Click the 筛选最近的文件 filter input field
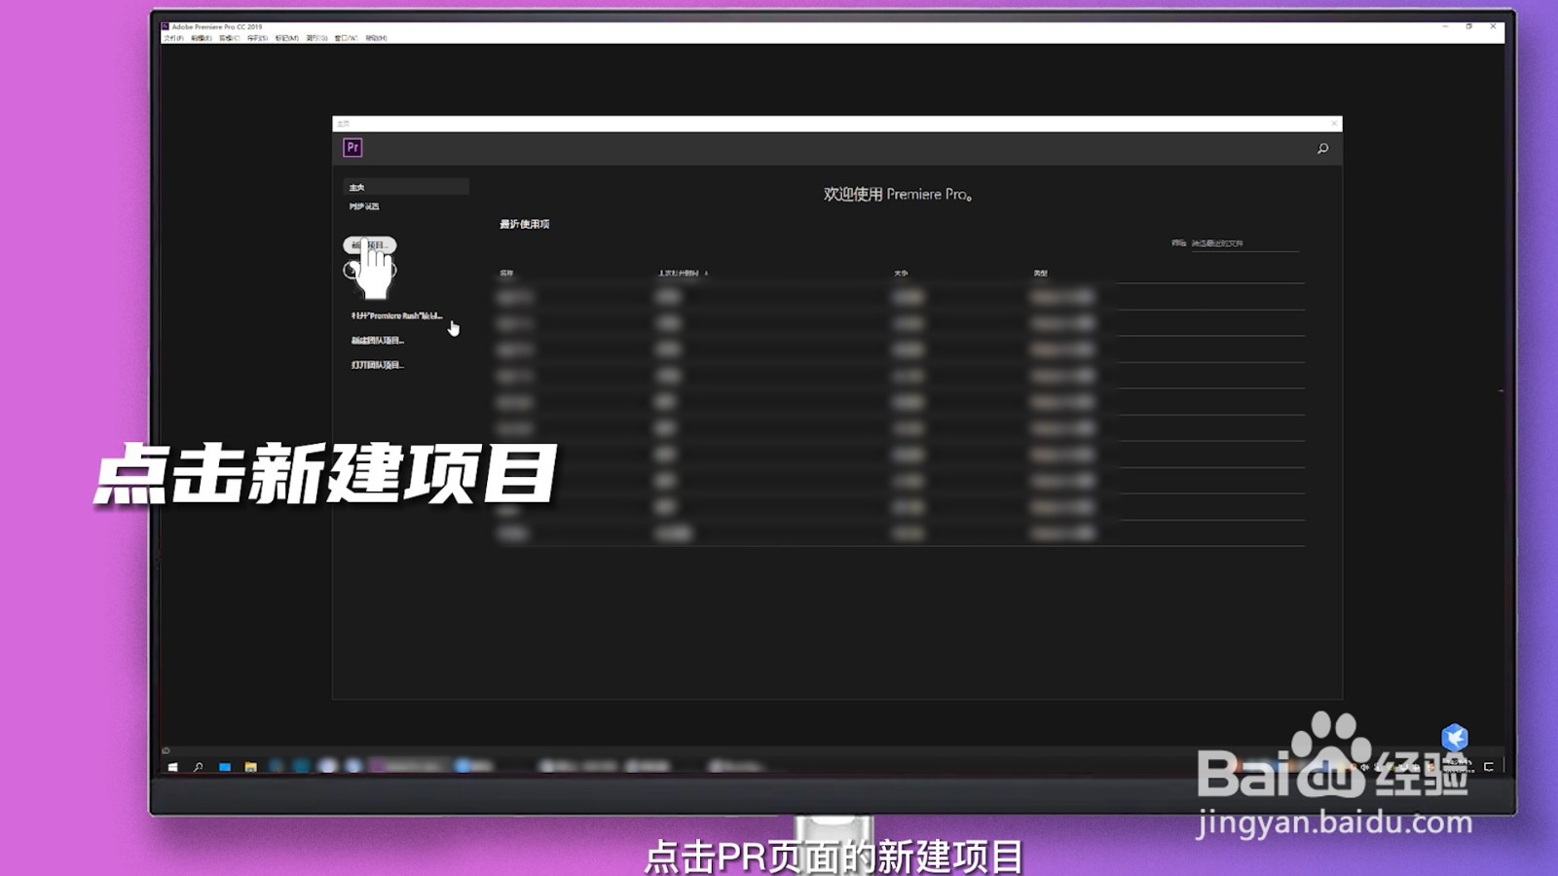The width and height of the screenshot is (1558, 876). [x=1244, y=243]
